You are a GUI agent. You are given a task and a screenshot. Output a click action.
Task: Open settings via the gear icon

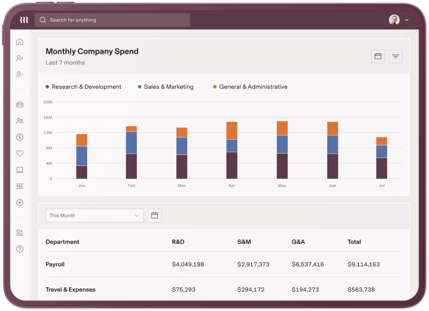[19, 202]
